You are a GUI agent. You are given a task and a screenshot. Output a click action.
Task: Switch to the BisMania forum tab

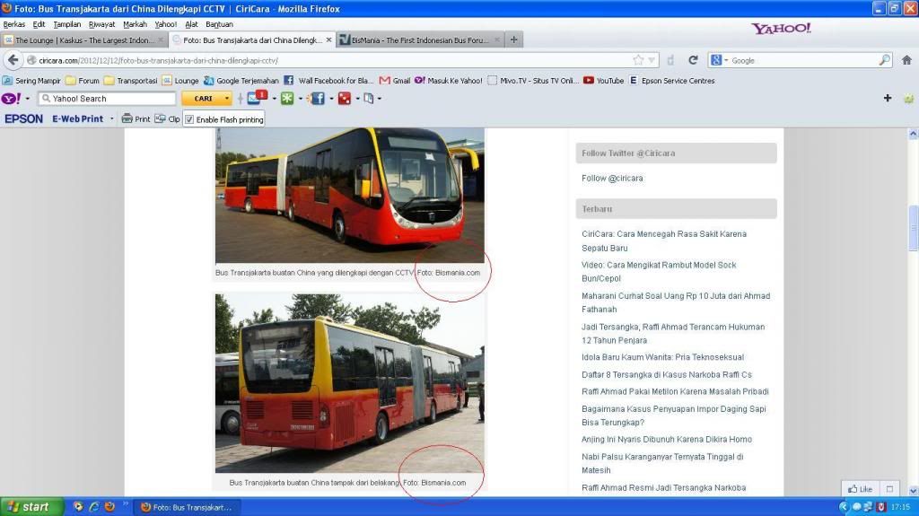419,39
